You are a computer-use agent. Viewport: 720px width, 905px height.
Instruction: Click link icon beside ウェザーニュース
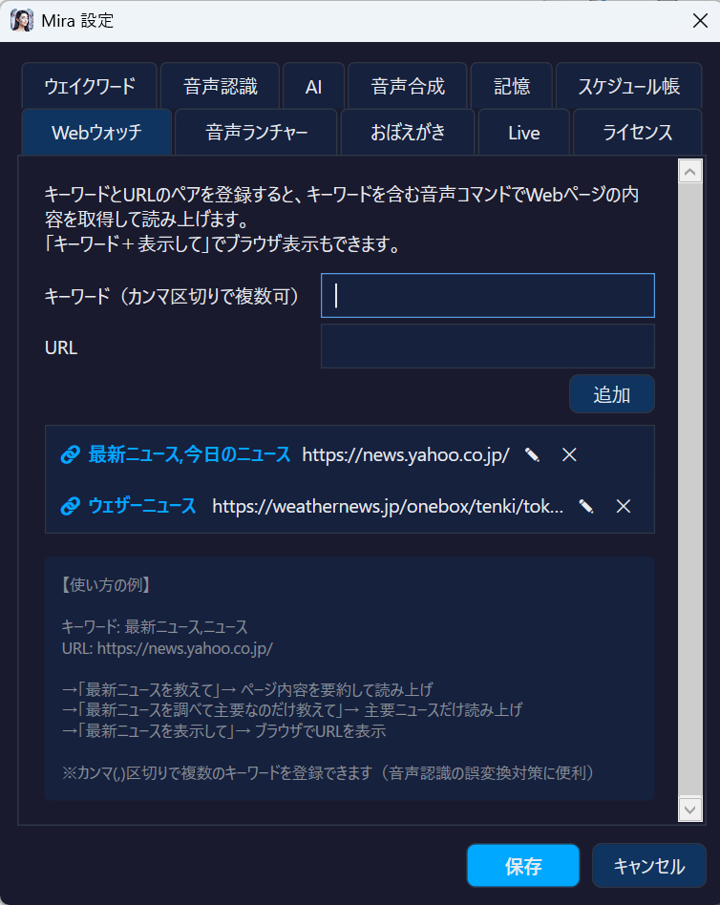pyautogui.click(x=71, y=507)
